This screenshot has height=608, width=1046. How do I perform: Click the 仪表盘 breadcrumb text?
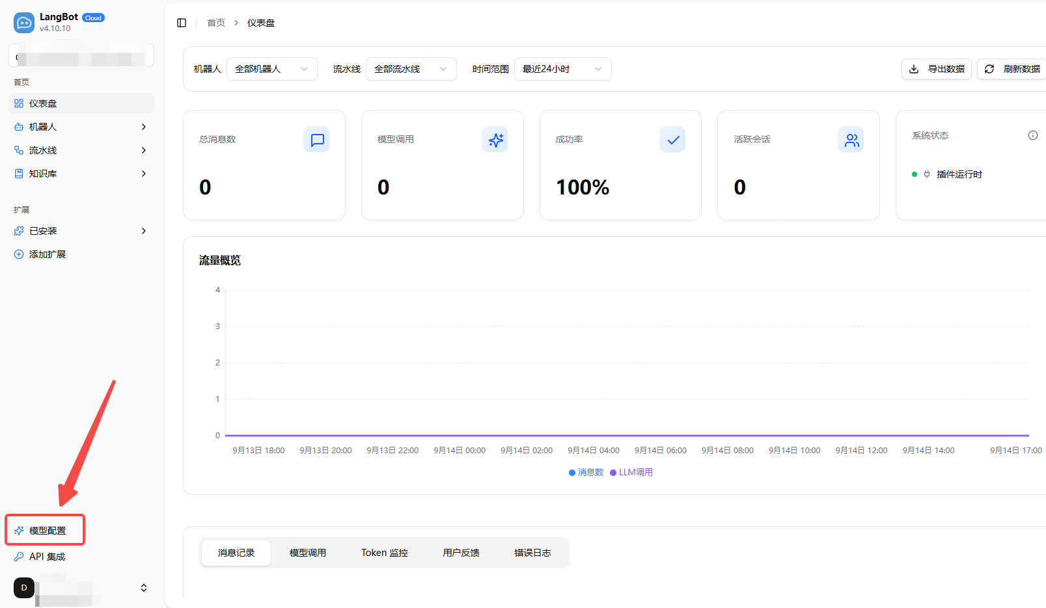[261, 23]
